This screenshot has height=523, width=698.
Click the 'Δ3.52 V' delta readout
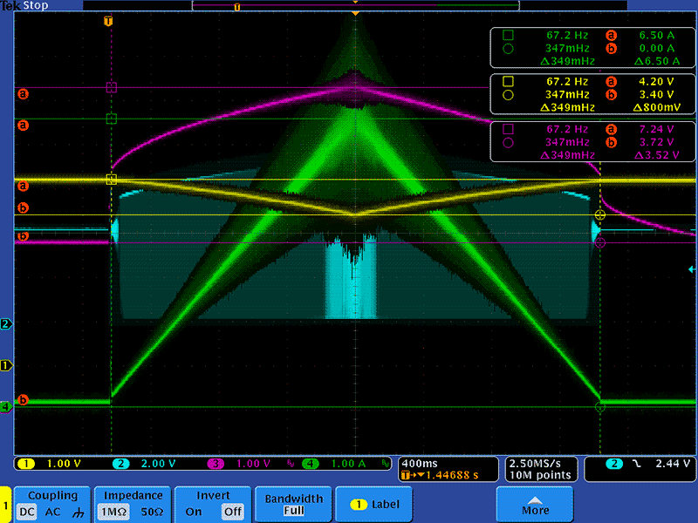[x=657, y=155]
